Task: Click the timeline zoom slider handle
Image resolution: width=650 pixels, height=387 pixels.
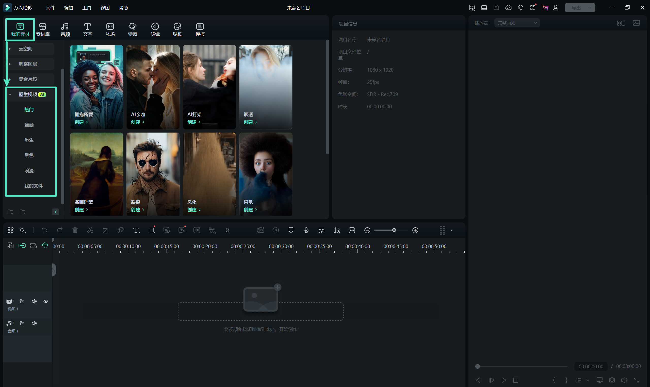Action: (x=394, y=230)
